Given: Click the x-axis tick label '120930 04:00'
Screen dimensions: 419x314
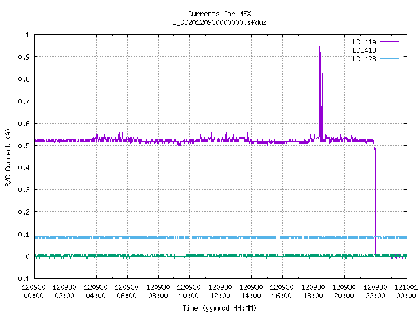Looking at the screenshot, I should click(96, 292).
